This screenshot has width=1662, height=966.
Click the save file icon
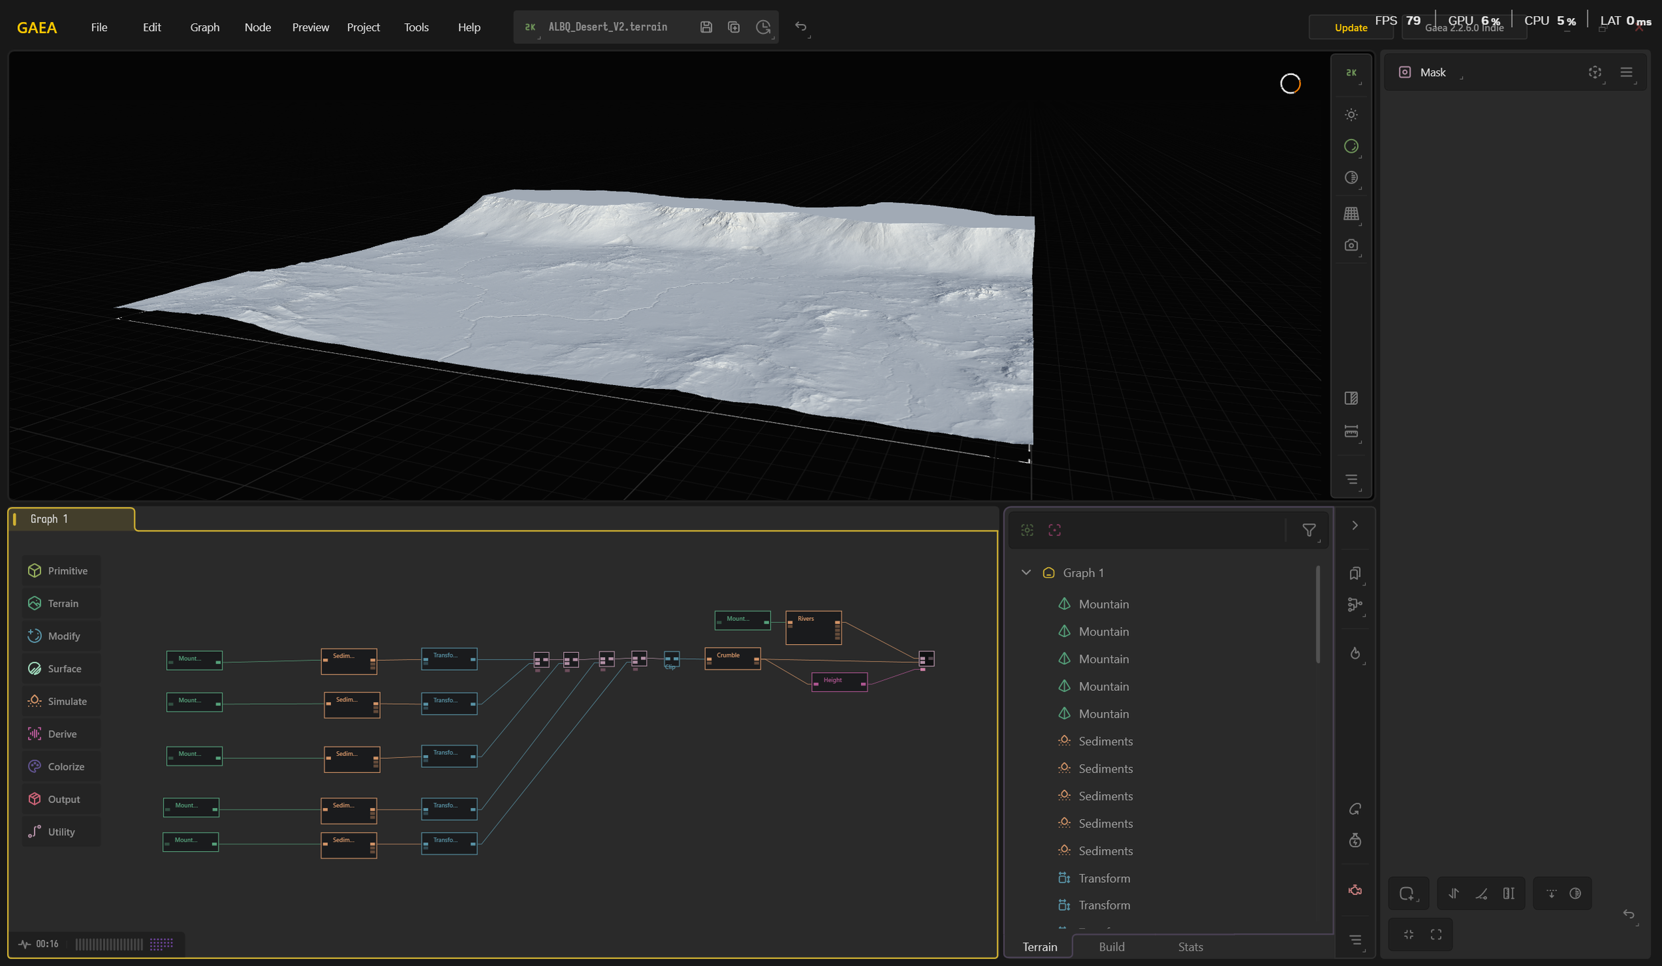(706, 27)
